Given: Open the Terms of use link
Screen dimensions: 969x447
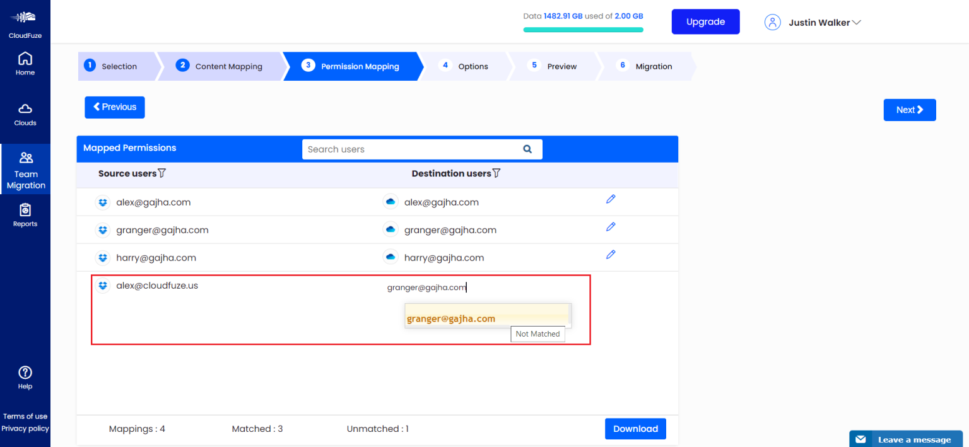Looking at the screenshot, I should 25,416.
